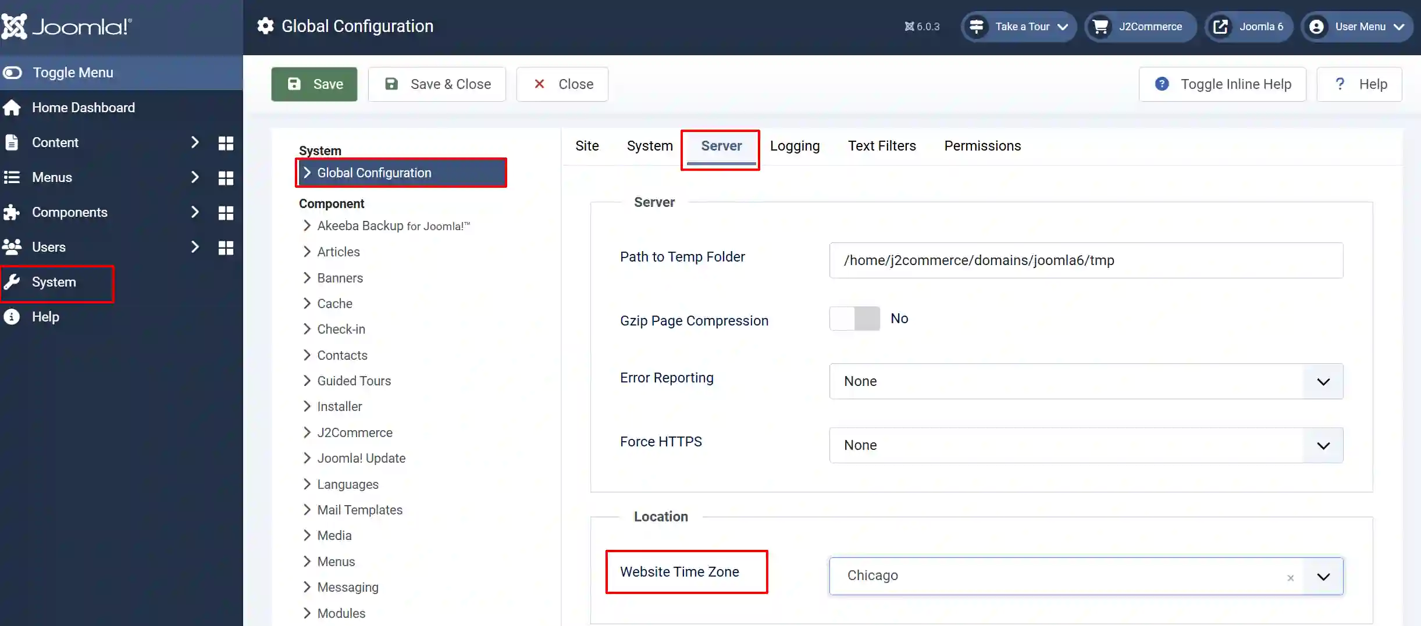Screen dimensions: 1421x626
Task: Toggle the Gzip Page Compression switch
Action: 854,319
